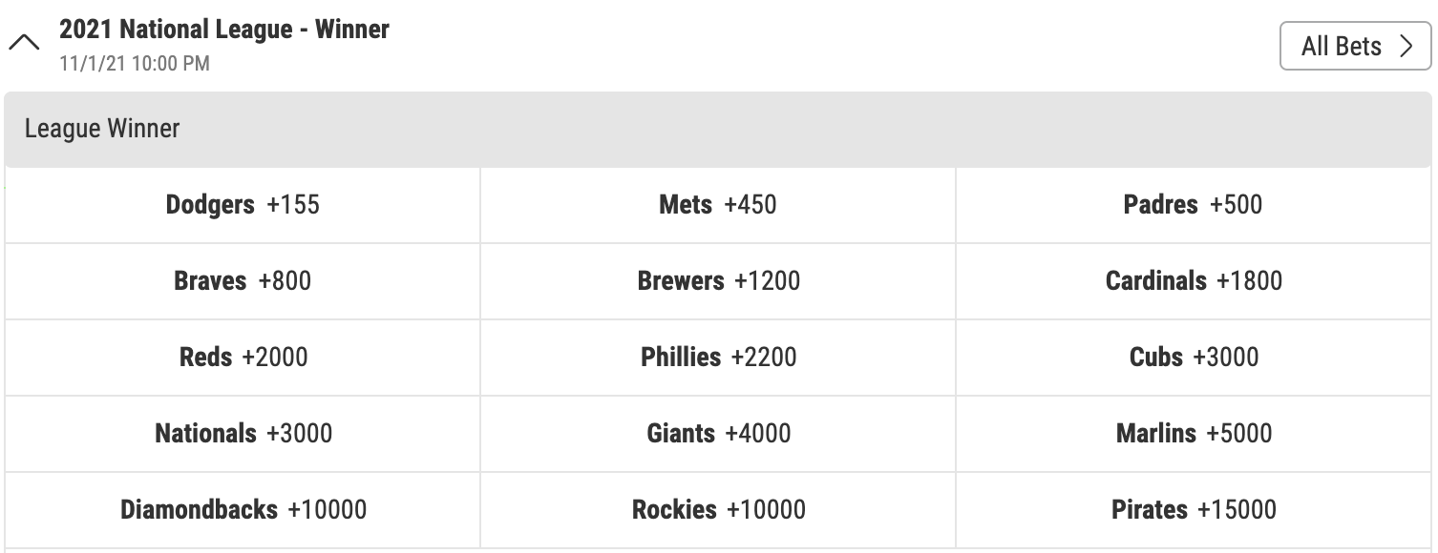Viewport: 1438px width, 553px height.
Task: Pick Rockies at +10000
Action: click(718, 510)
